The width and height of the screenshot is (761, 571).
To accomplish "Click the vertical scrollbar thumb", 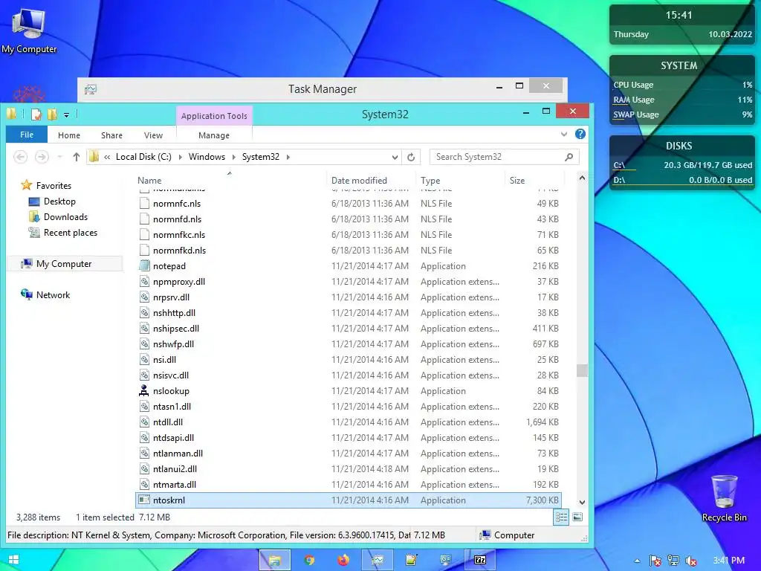I will tap(582, 370).
